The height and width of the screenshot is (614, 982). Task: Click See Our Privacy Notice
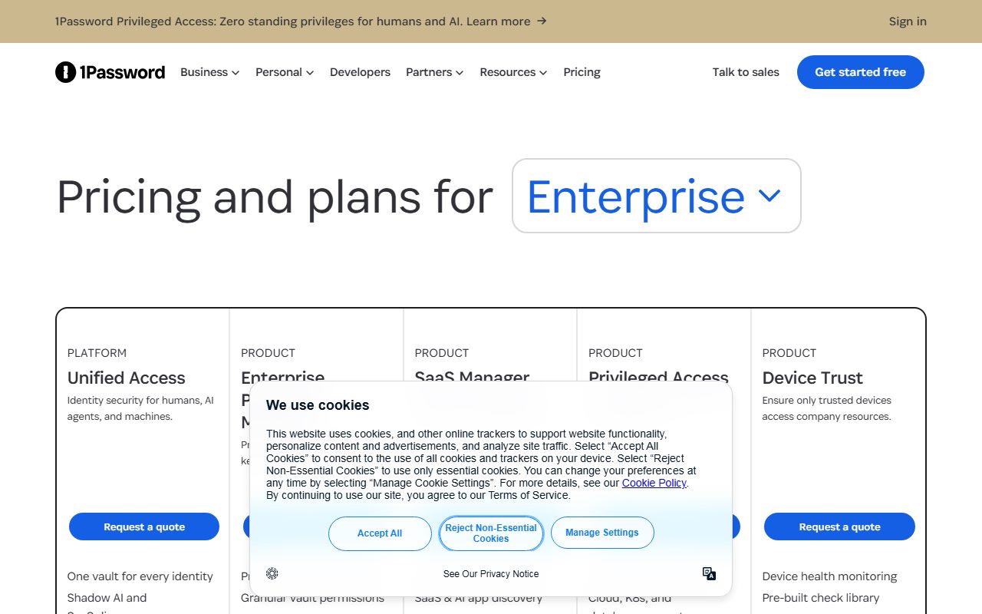click(491, 574)
